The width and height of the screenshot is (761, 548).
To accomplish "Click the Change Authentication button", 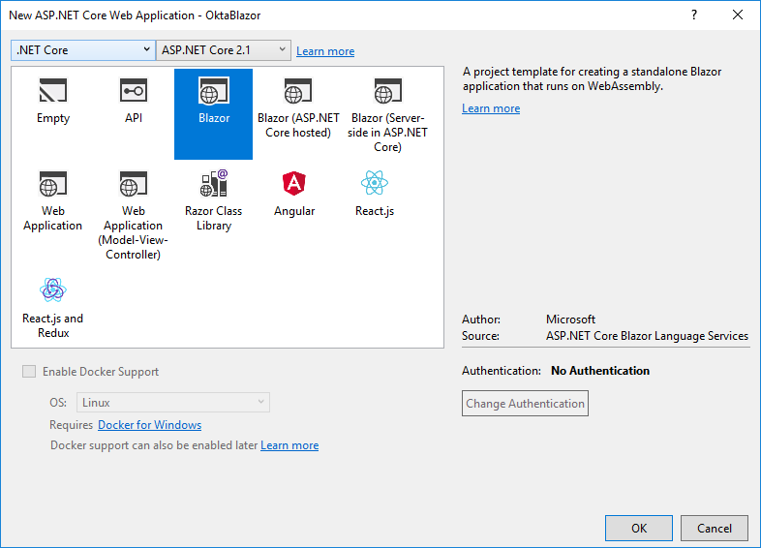I will [x=526, y=404].
